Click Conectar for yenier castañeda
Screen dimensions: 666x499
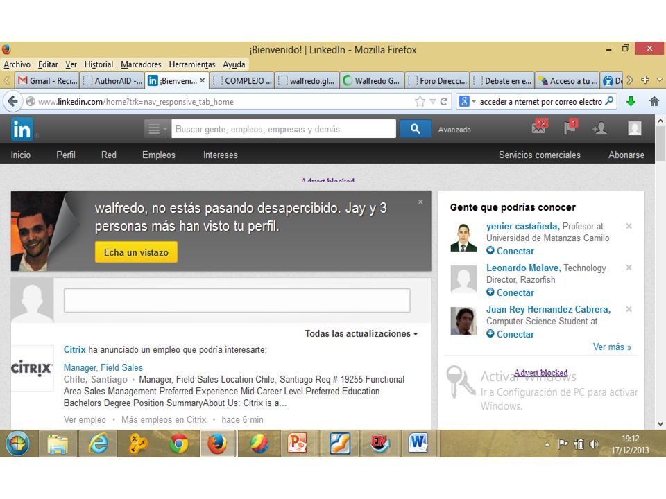point(510,251)
